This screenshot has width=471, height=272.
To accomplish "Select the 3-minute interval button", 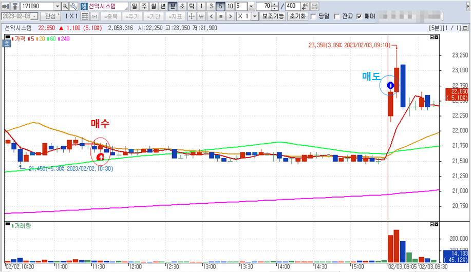I will [211, 6].
